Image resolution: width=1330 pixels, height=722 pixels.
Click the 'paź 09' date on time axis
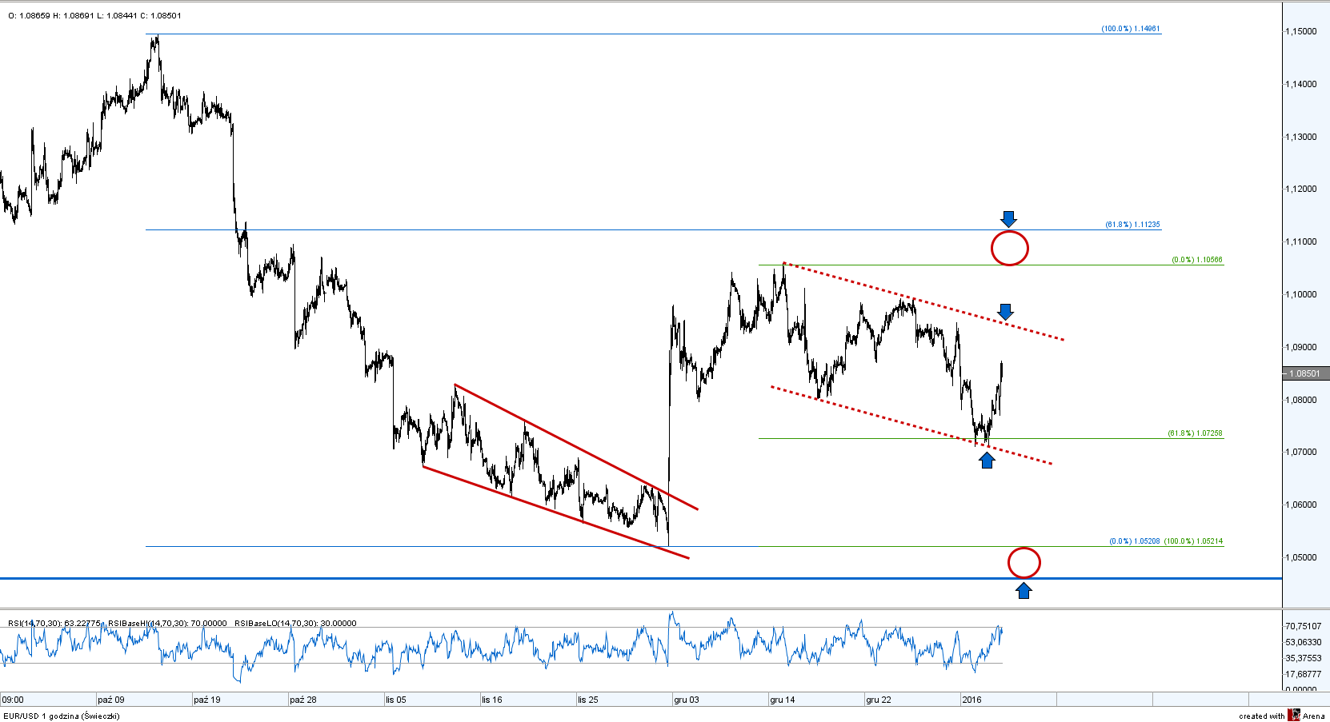click(x=111, y=700)
